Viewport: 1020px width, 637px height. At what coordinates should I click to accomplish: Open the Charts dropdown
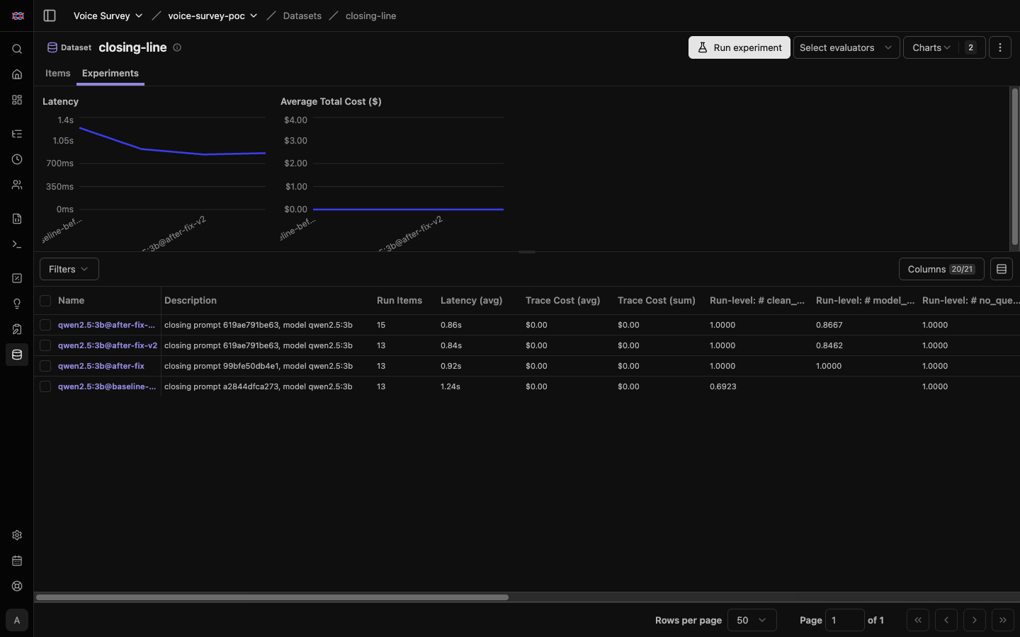(944, 47)
